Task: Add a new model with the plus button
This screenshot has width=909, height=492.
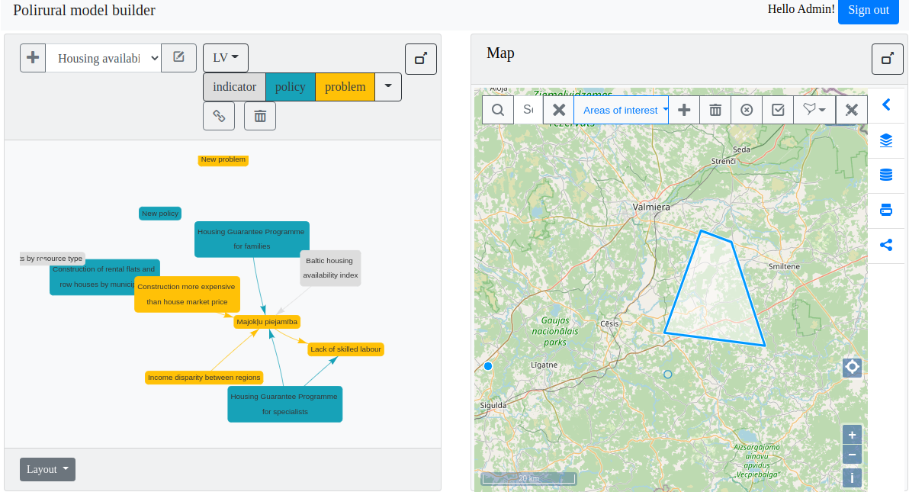Action: (33, 58)
